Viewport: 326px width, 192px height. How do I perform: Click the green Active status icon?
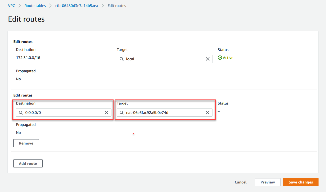(x=220, y=58)
